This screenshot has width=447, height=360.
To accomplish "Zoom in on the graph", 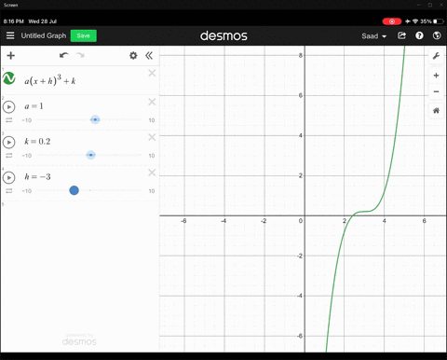I will coord(436,76).
